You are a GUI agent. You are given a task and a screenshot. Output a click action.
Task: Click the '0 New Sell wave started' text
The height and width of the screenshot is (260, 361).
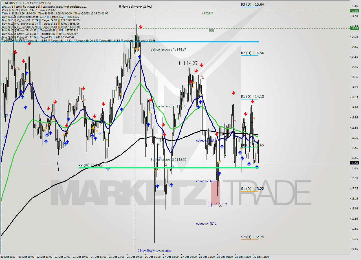point(135,6)
